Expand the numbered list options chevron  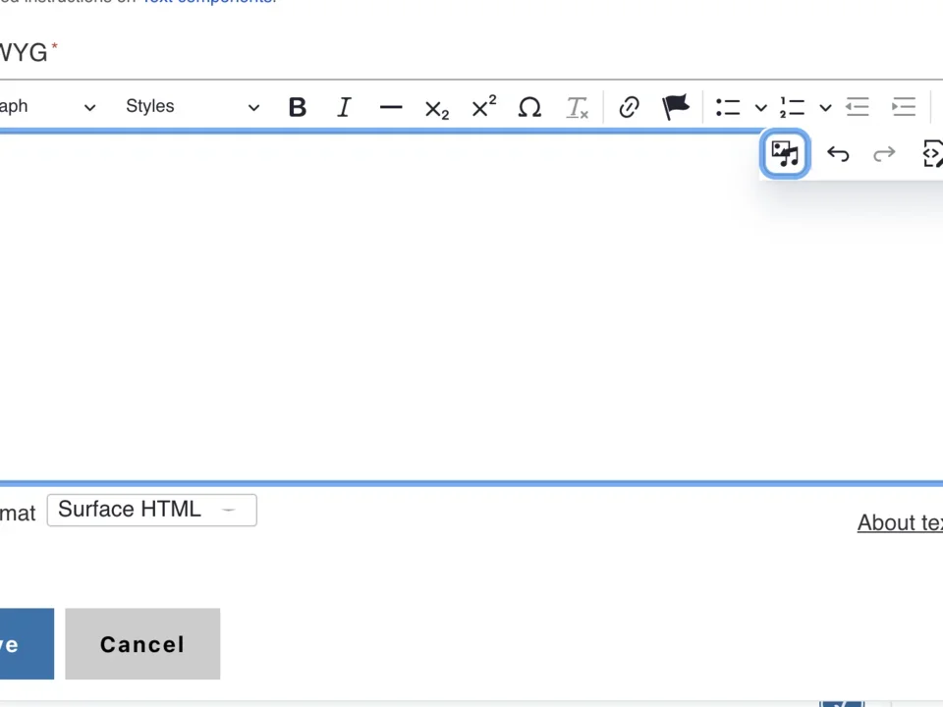[825, 107]
